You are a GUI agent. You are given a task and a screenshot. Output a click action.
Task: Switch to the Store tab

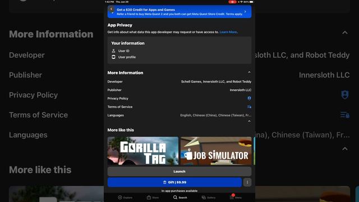[153, 198]
